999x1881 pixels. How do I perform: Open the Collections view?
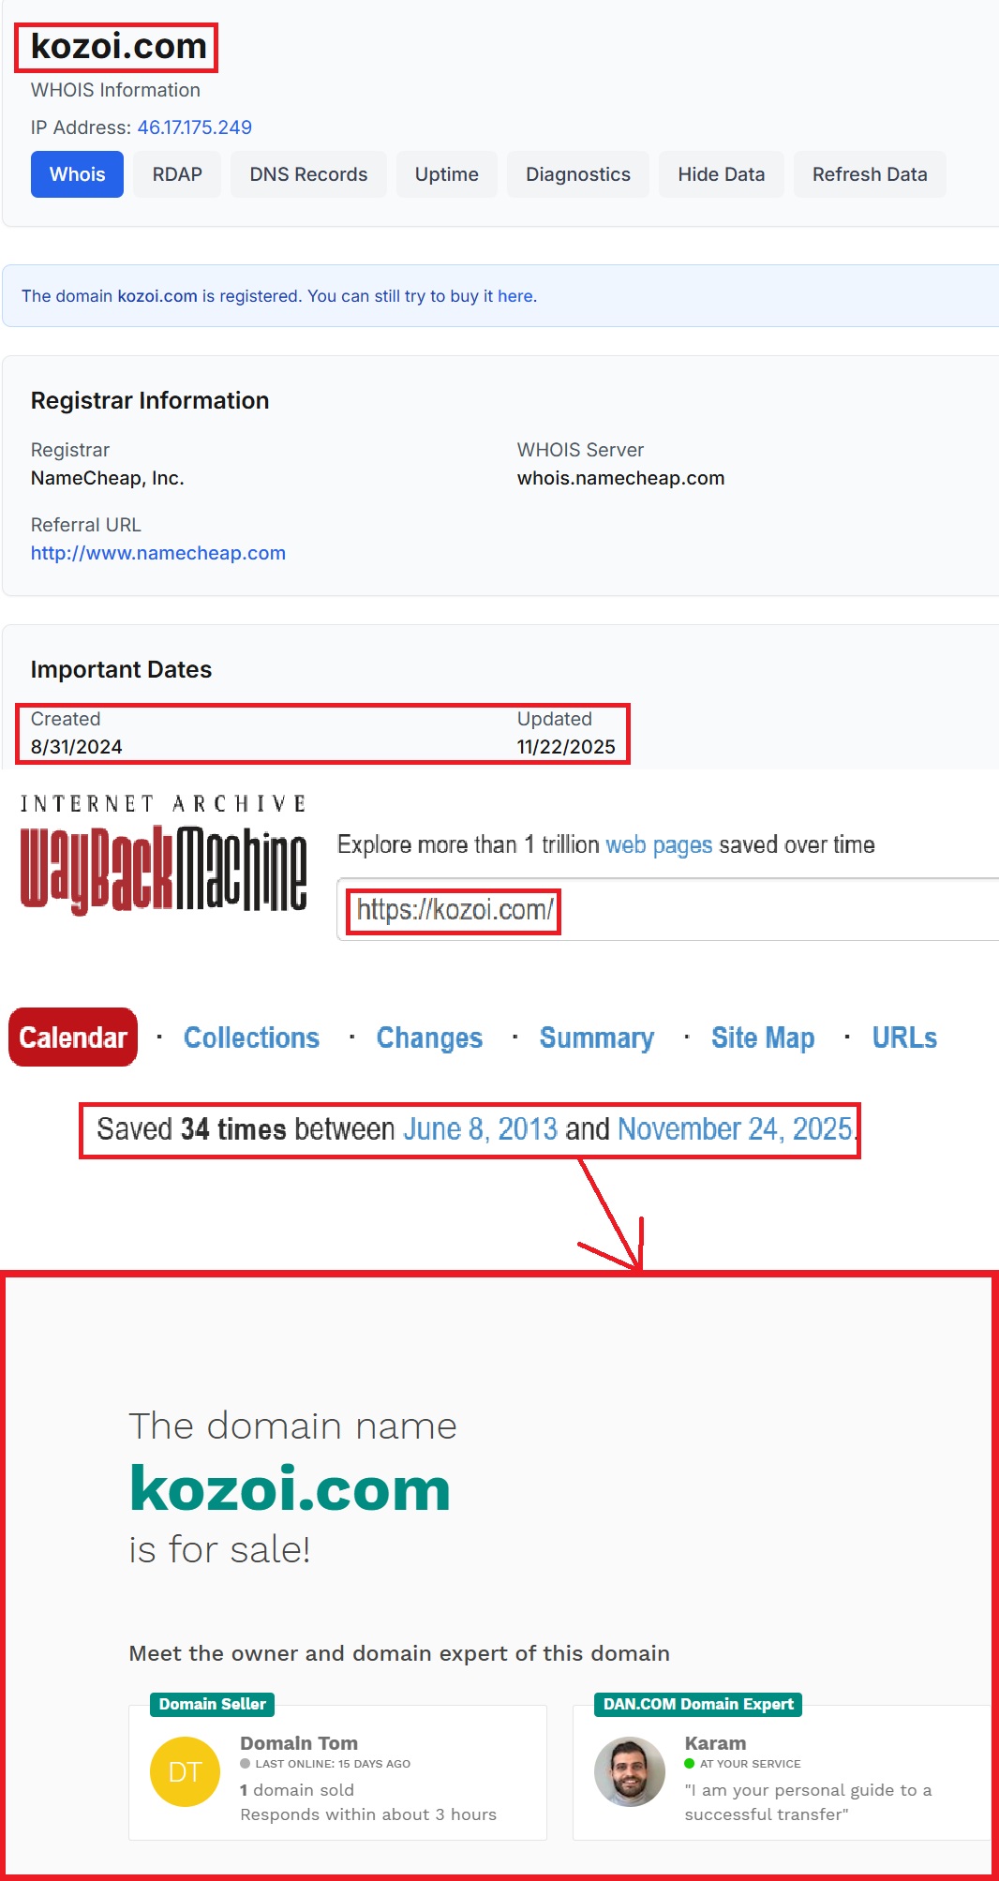pyautogui.click(x=251, y=1038)
